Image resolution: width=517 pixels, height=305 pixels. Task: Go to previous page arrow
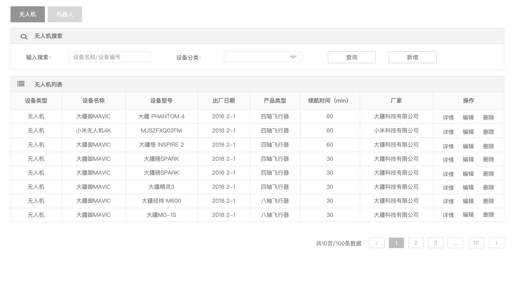tap(377, 243)
